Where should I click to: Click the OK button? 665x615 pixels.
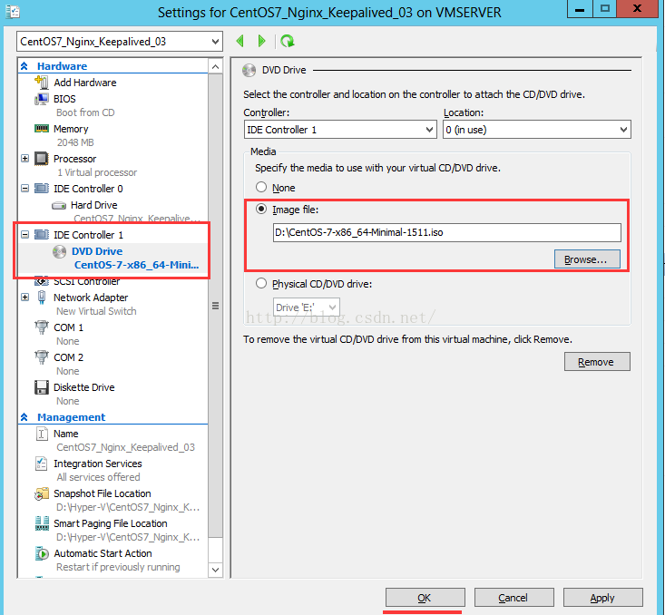tap(425, 598)
